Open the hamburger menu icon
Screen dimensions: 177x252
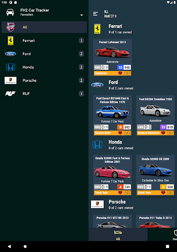pyautogui.click(x=95, y=14)
